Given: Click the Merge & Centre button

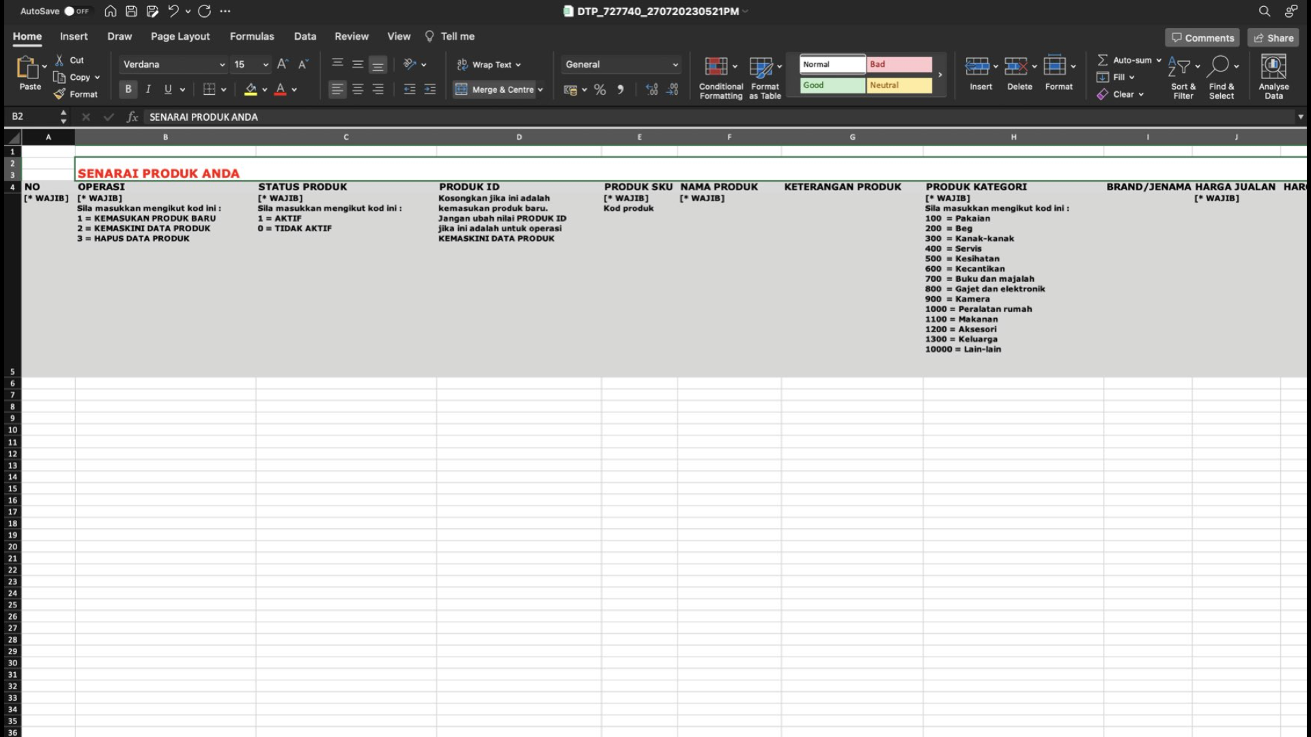Looking at the screenshot, I should point(494,89).
